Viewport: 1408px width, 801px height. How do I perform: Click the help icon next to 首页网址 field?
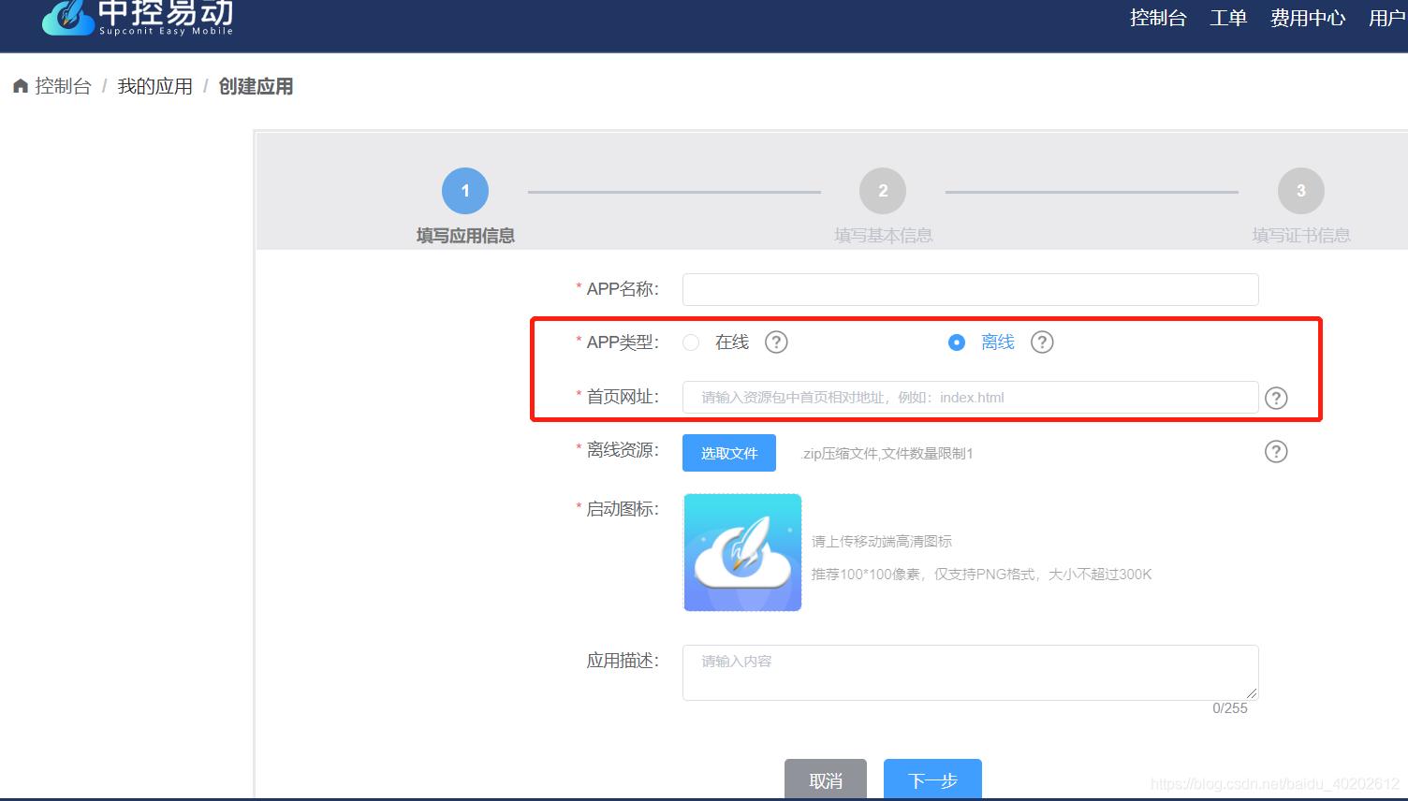(1276, 398)
